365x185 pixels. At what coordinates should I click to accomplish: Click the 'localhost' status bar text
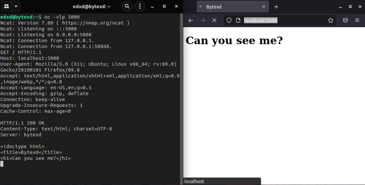point(194,181)
